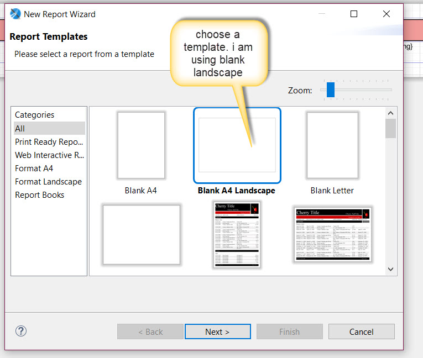The width and height of the screenshot is (423, 358).
Task: Open the Report Books category
Action: (39, 195)
